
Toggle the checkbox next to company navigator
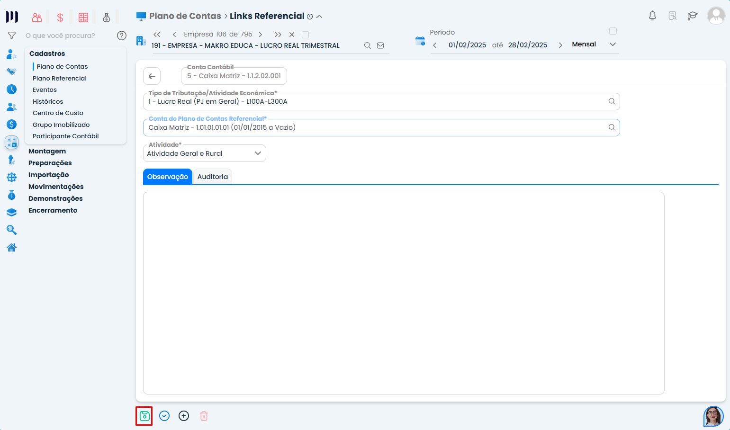306,35
